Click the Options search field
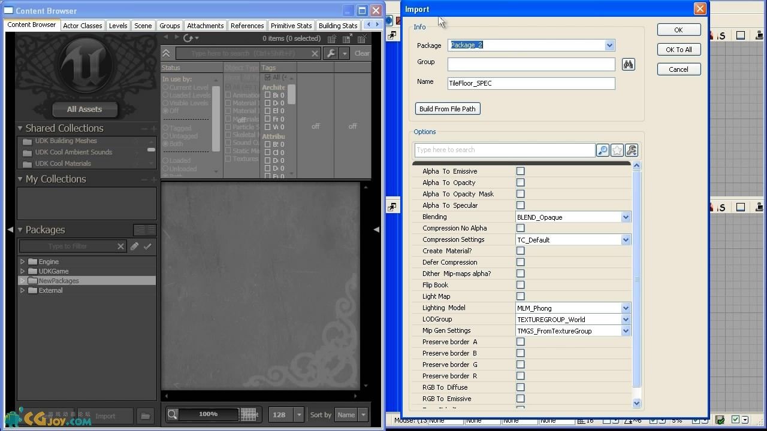The height and width of the screenshot is (431, 767). click(505, 150)
